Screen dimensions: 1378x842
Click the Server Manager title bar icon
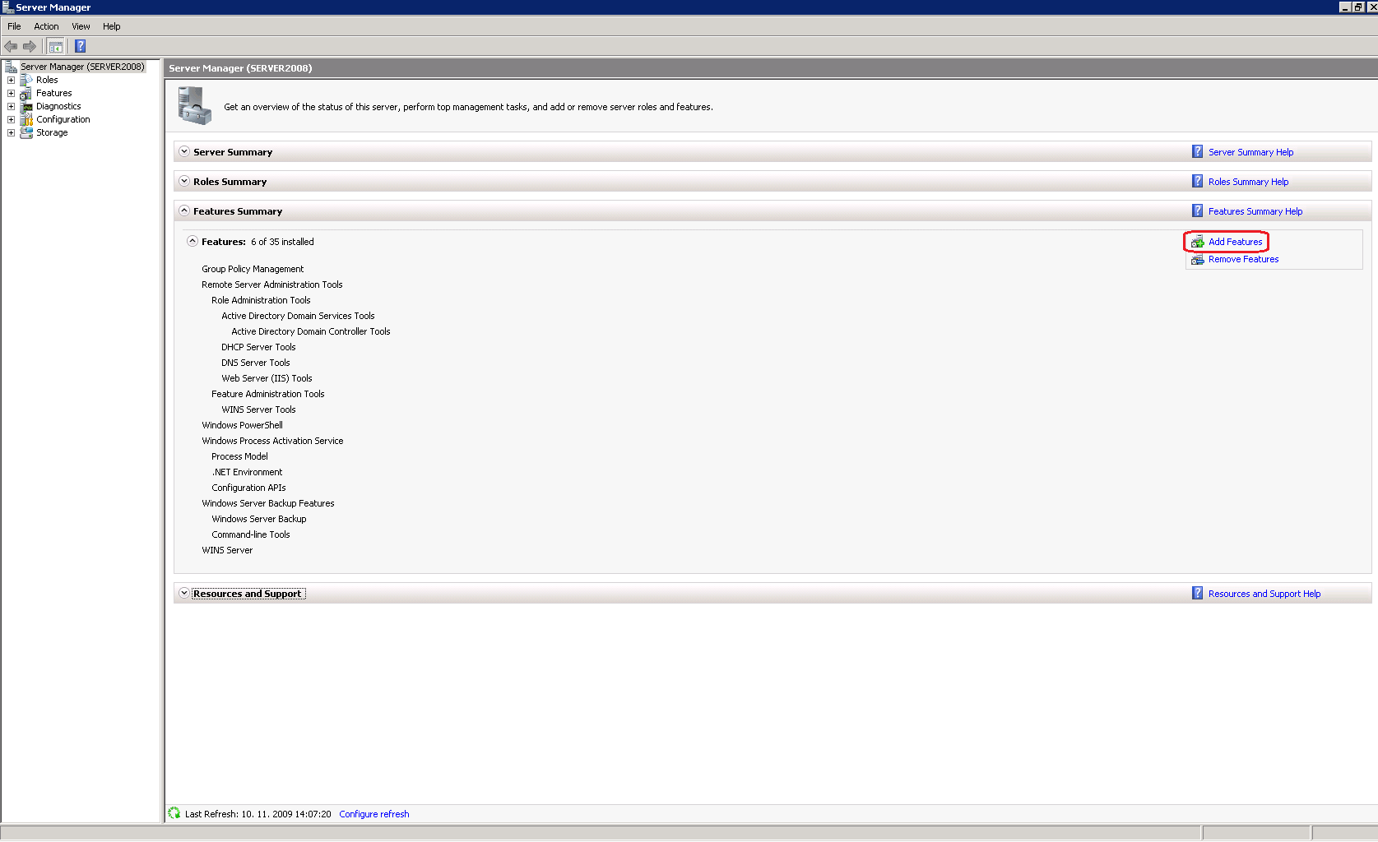(7, 7)
